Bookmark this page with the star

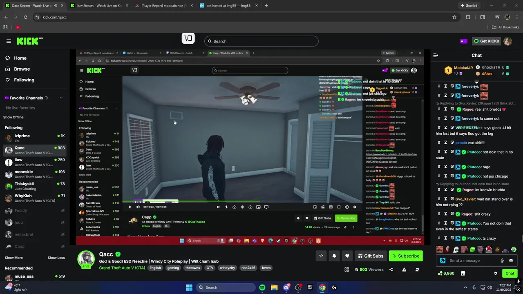[454, 17]
